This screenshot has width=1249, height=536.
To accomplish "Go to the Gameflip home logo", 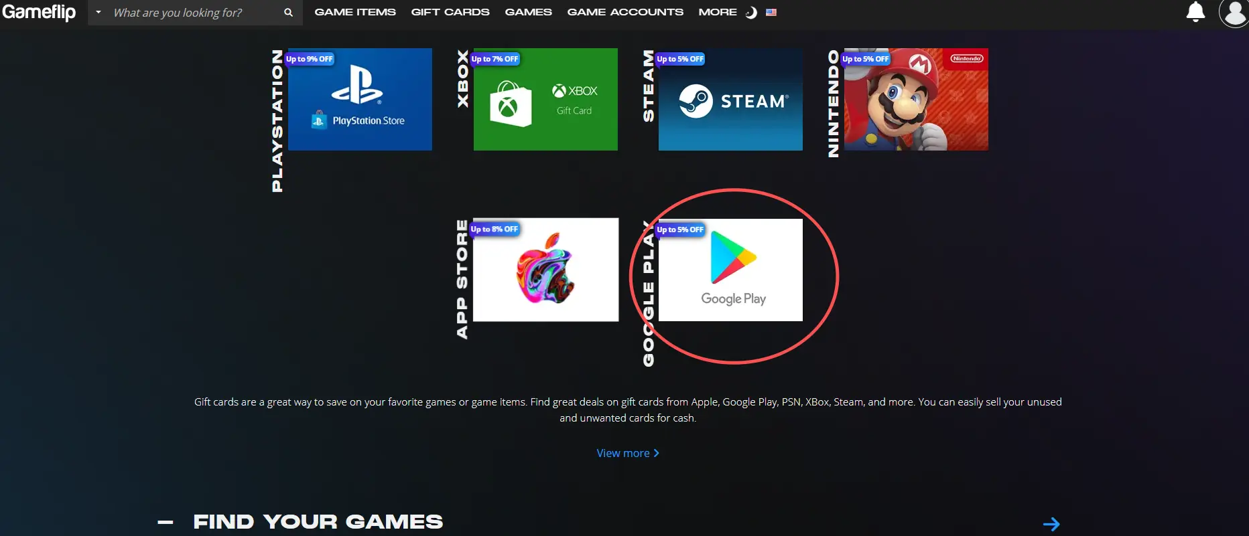I will [x=39, y=12].
